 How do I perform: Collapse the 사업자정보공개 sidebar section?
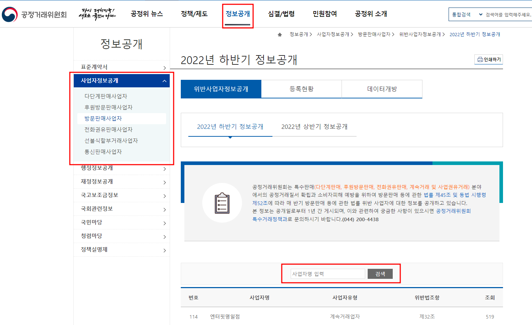click(x=122, y=81)
